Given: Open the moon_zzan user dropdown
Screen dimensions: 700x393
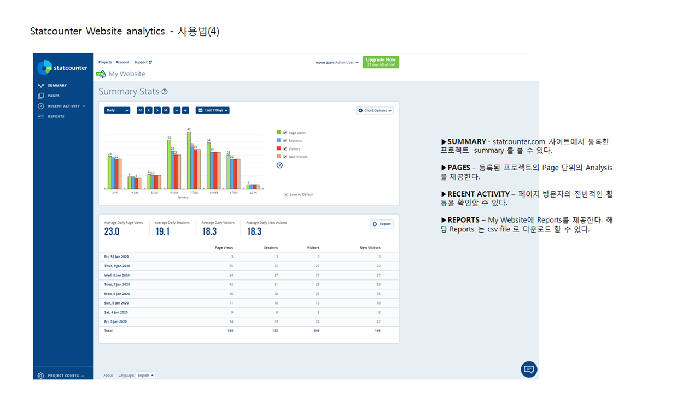Looking at the screenshot, I should 337,62.
